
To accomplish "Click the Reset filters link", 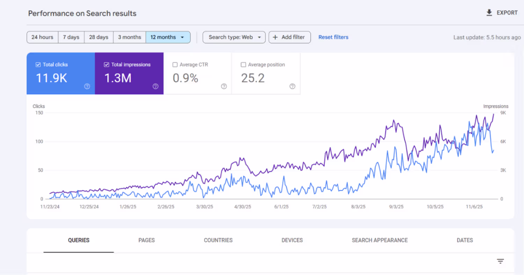I will (333, 37).
